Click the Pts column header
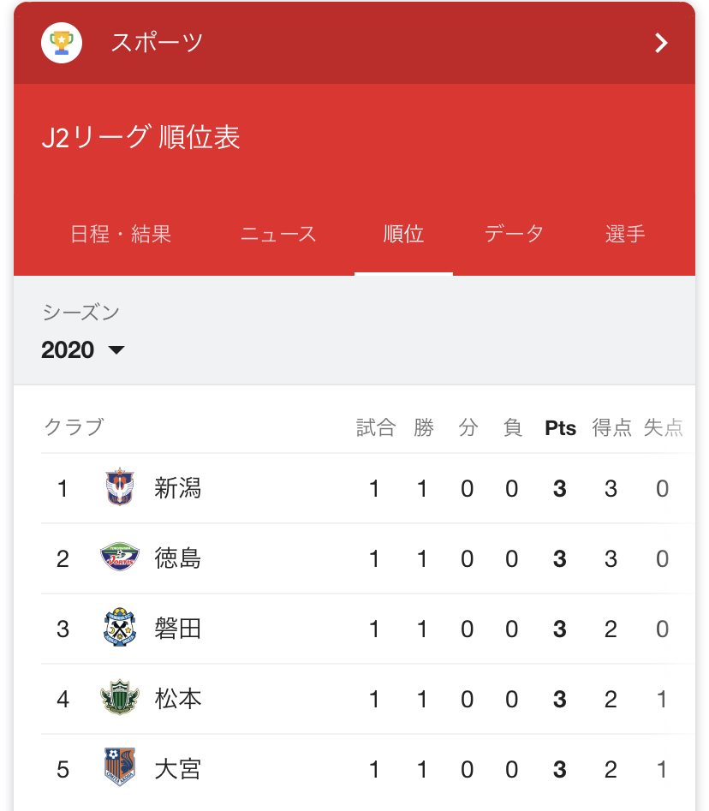The width and height of the screenshot is (709, 811). click(x=560, y=428)
